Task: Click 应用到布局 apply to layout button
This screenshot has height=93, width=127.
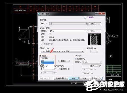Action: pos(61,78)
